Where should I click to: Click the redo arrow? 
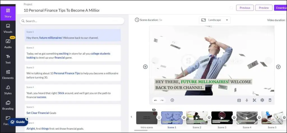pyautogui.click(x=162, y=100)
